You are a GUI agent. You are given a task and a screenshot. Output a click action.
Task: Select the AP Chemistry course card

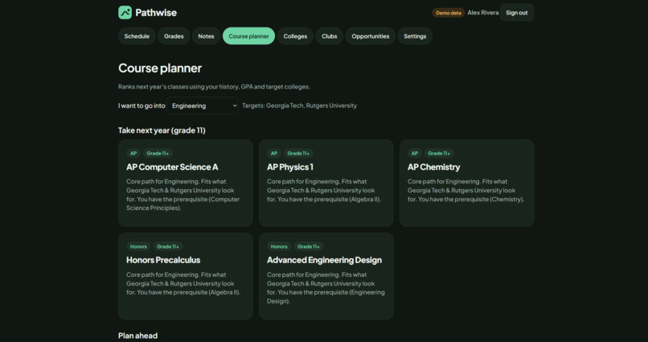coord(466,183)
